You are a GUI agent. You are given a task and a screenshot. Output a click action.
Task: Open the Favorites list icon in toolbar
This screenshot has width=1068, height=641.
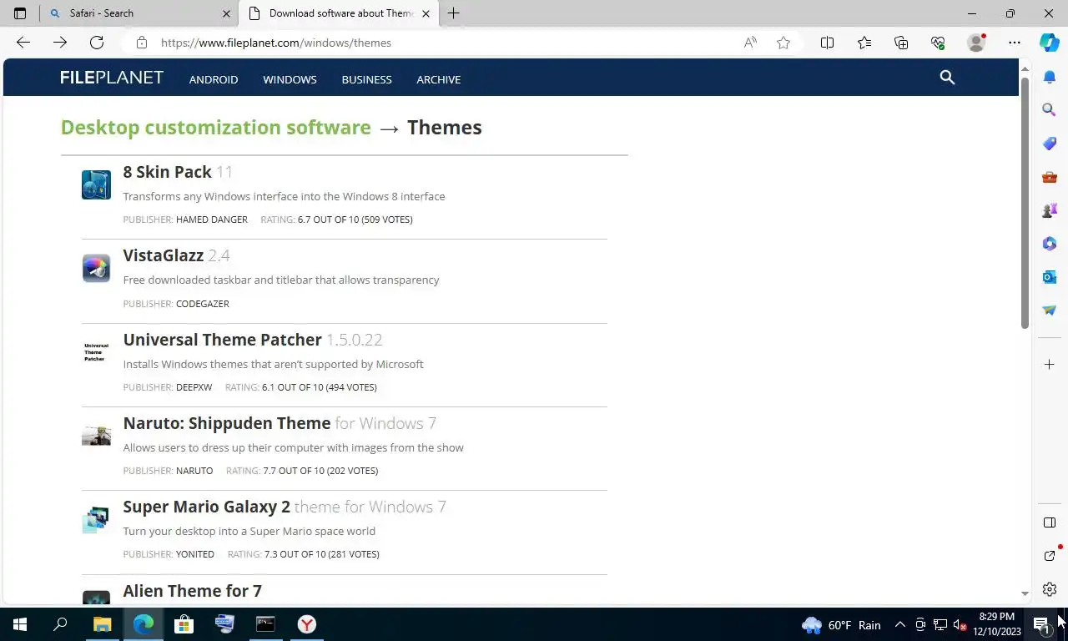pyautogui.click(x=864, y=43)
